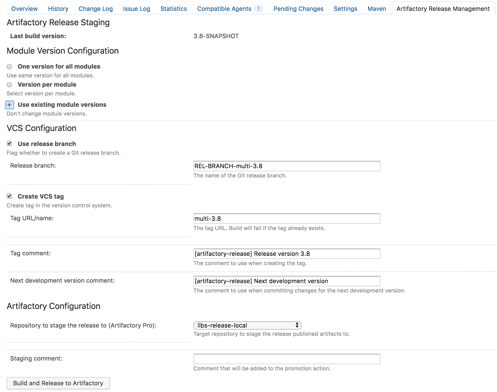Viewport: 497px width, 392px height.
Task: Open the Overview tab
Action: pyautogui.click(x=24, y=9)
